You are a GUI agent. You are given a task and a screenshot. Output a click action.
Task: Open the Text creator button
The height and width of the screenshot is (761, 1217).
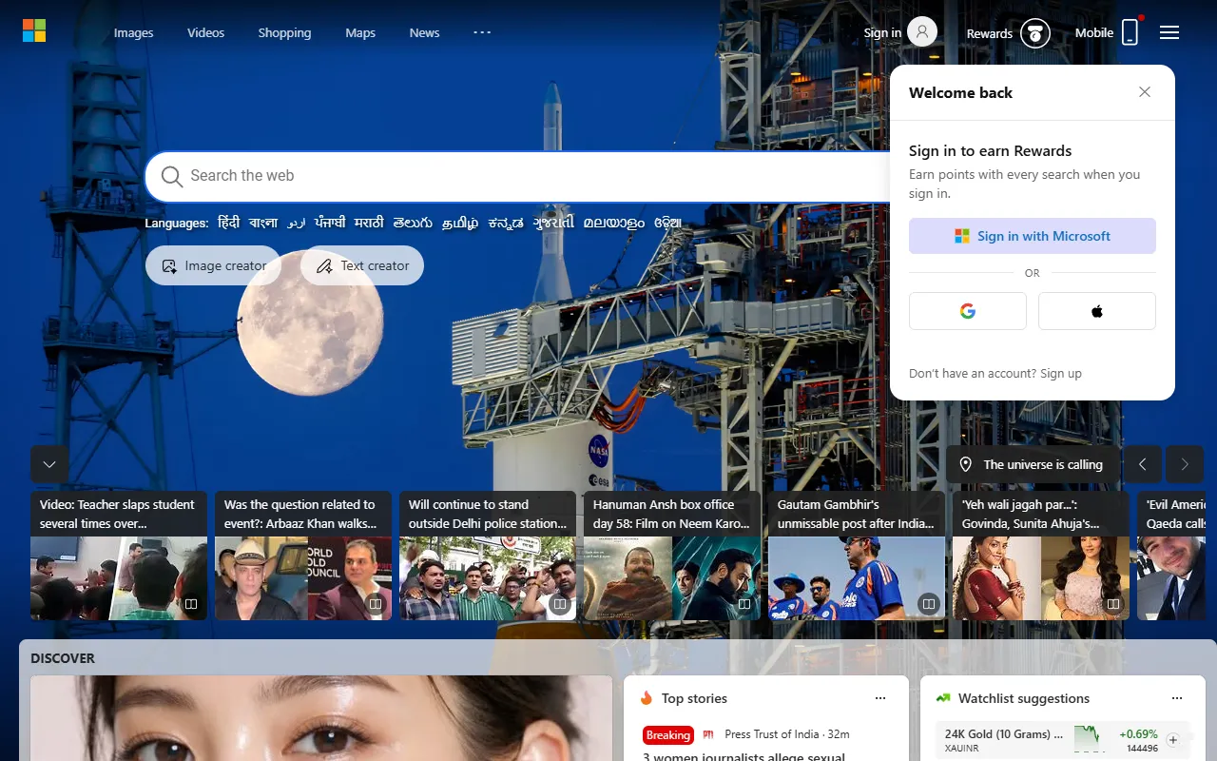click(x=362, y=265)
